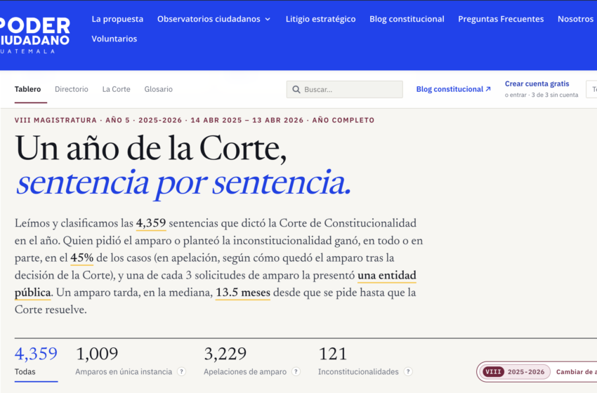Image resolution: width=597 pixels, height=393 pixels.
Task: Open the Voluntarios link
Action: click(114, 39)
